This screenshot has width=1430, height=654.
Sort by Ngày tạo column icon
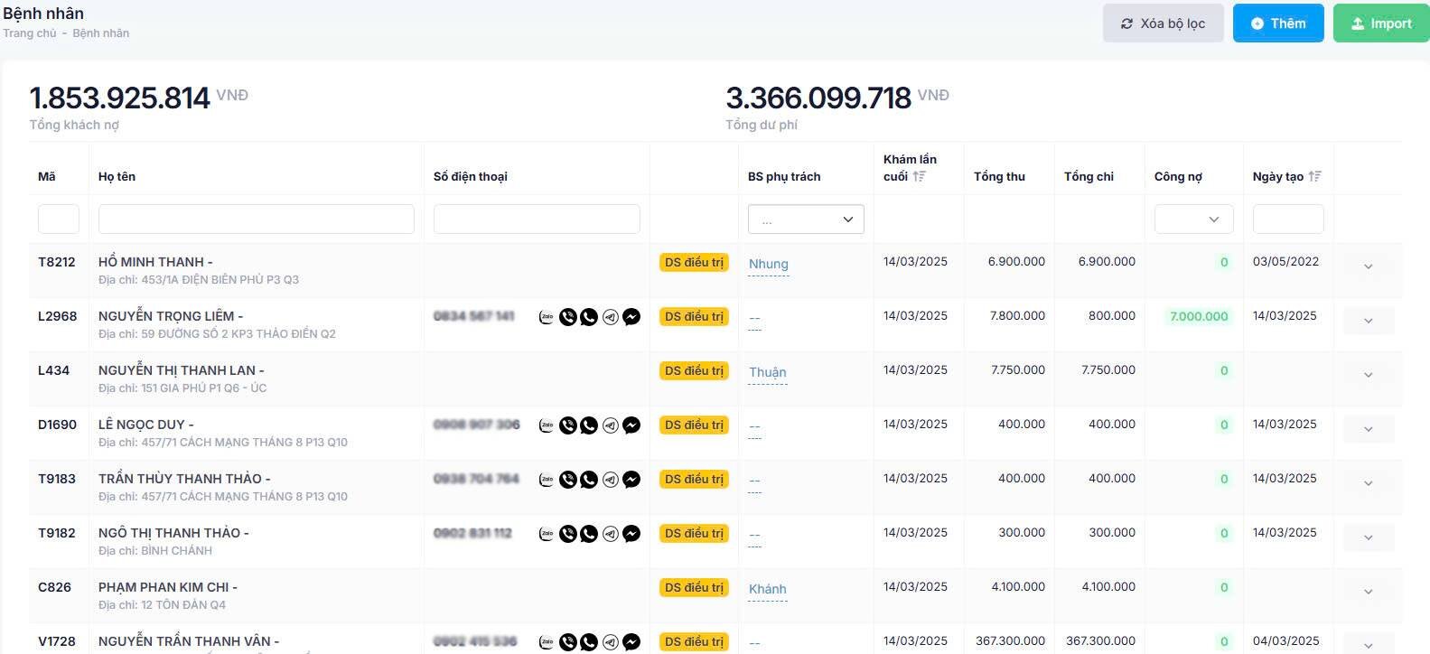coord(1315,176)
